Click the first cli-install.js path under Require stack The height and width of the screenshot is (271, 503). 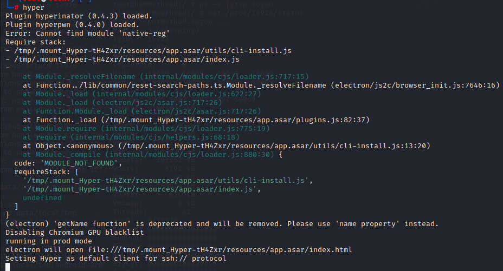pos(153,50)
